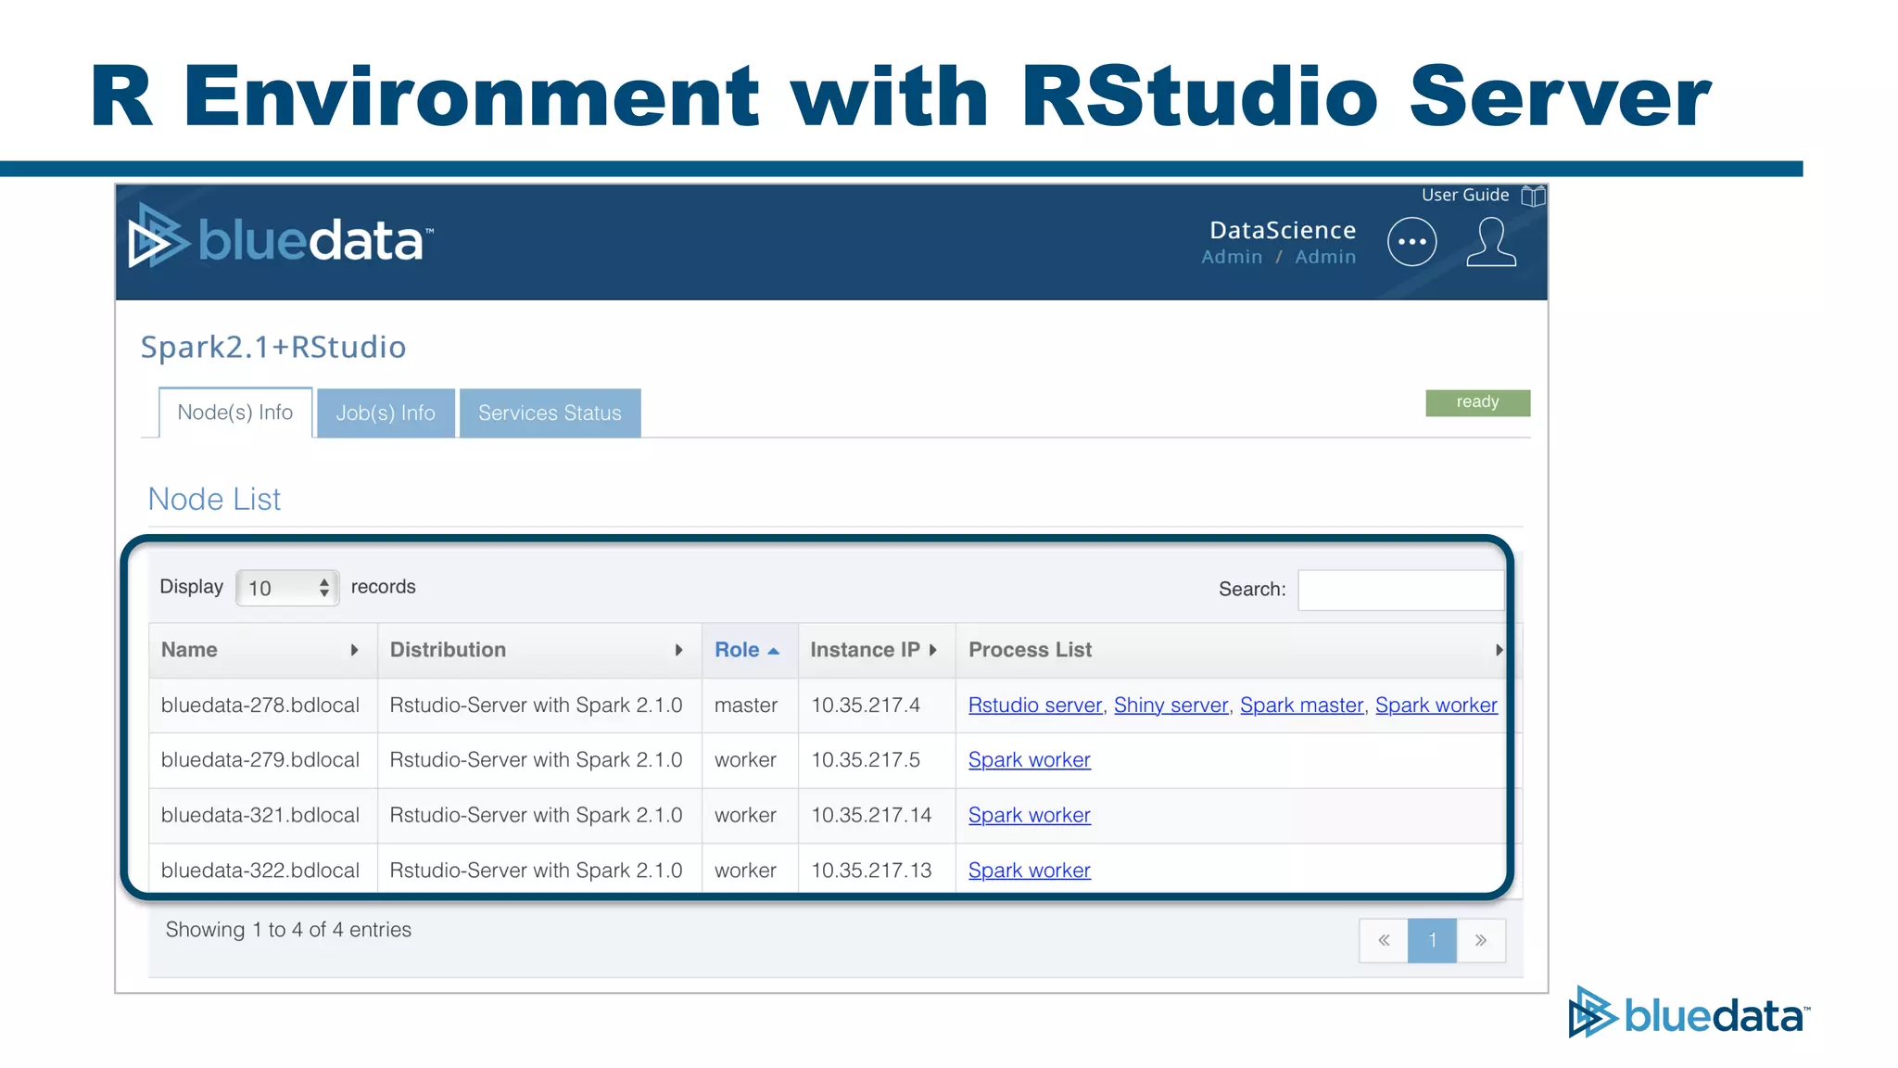1898x1068 pixels.
Task: Open the Display records count dropdown
Action: click(x=287, y=588)
